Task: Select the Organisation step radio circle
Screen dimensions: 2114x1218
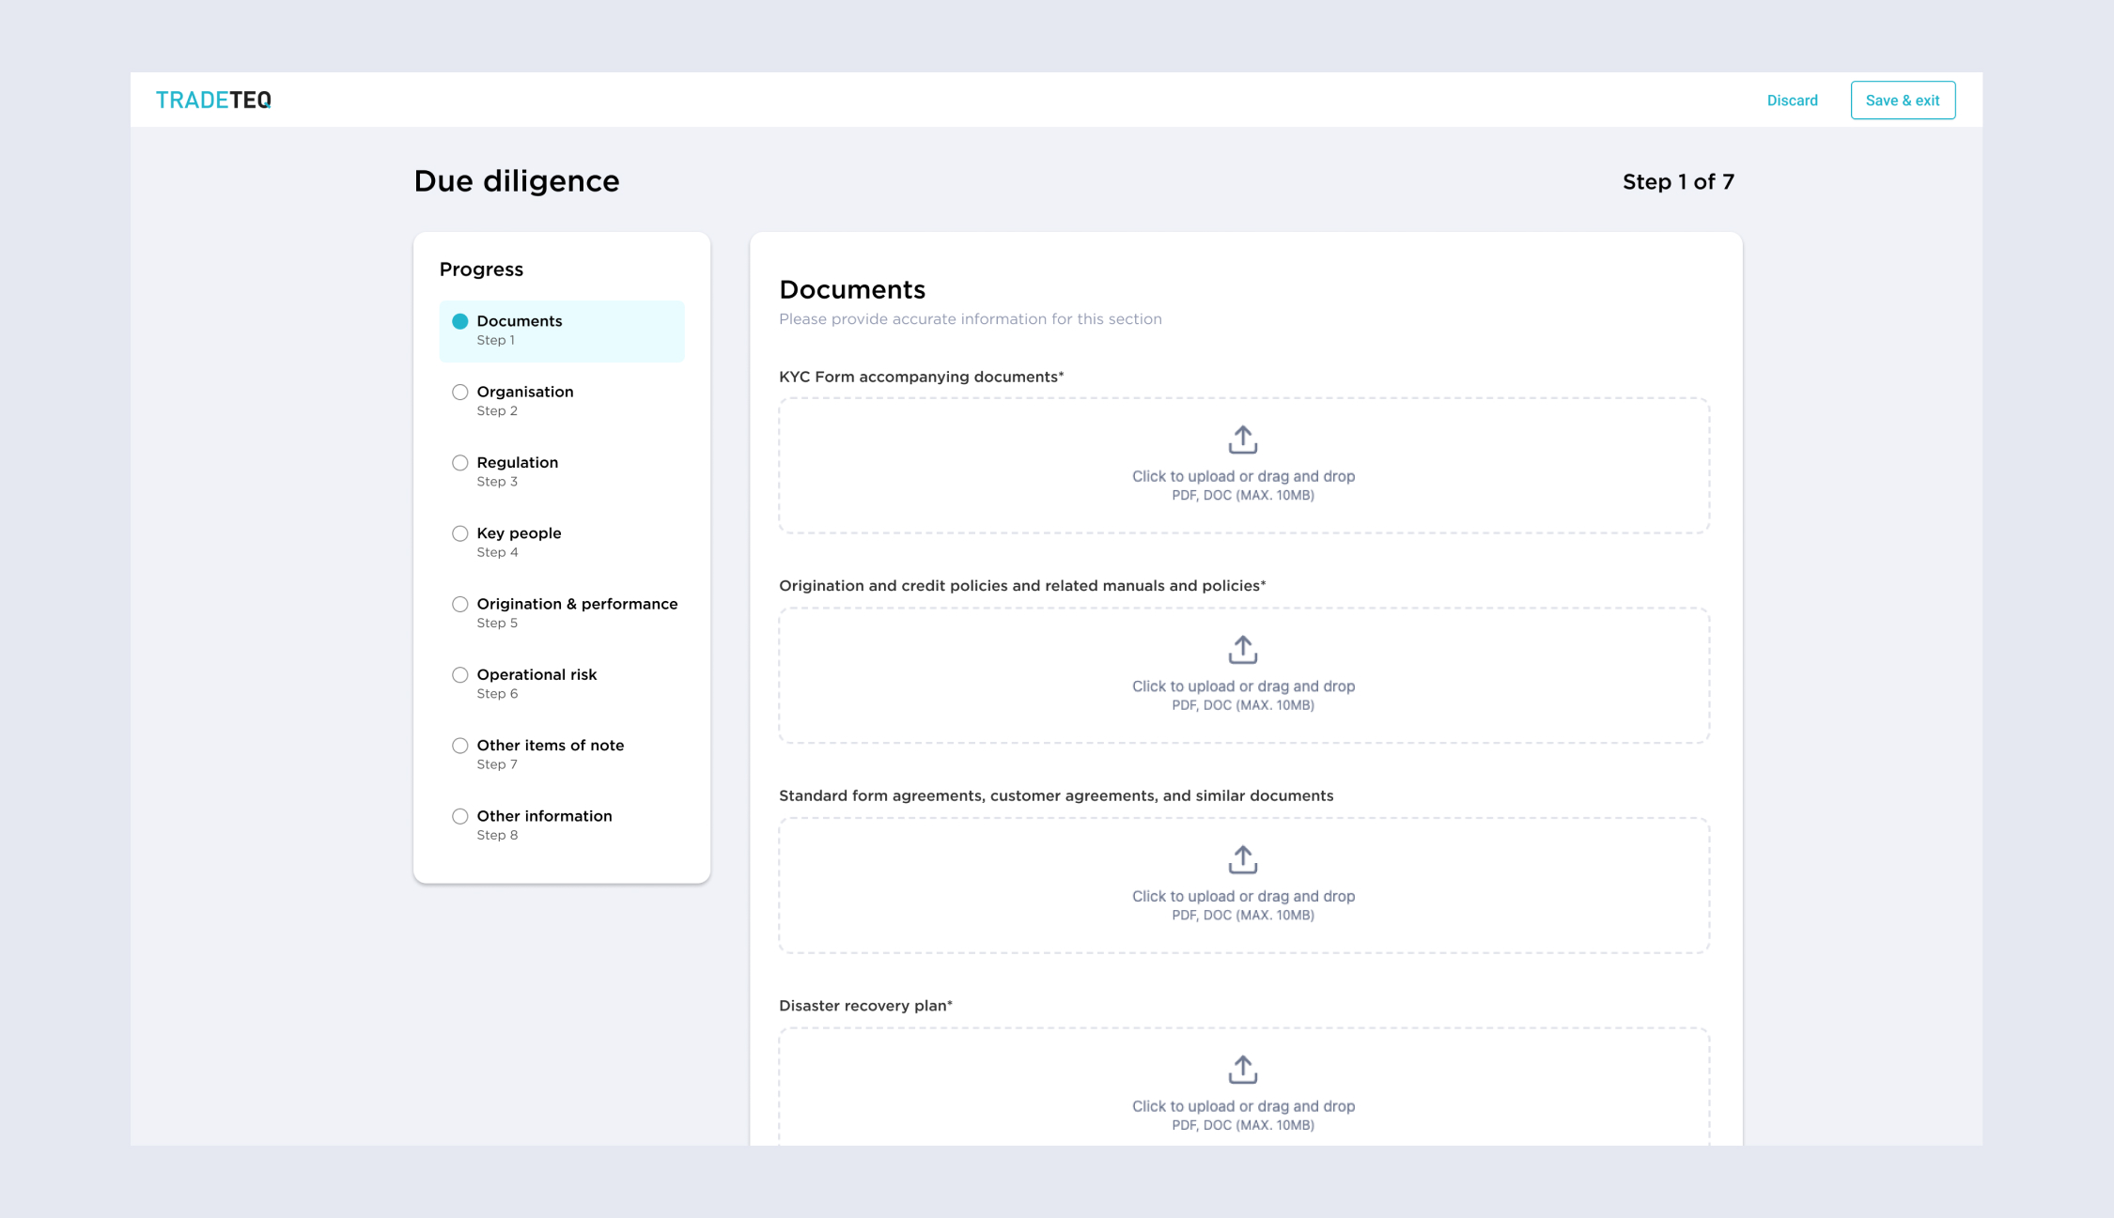Action: [459, 392]
